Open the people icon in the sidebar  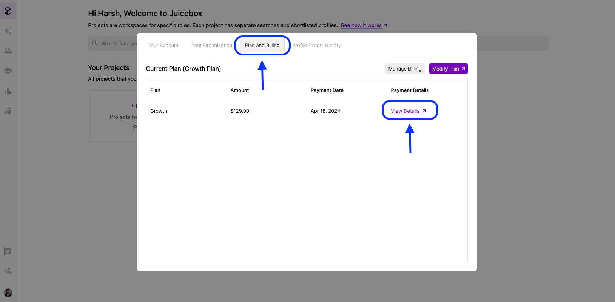pos(8,51)
